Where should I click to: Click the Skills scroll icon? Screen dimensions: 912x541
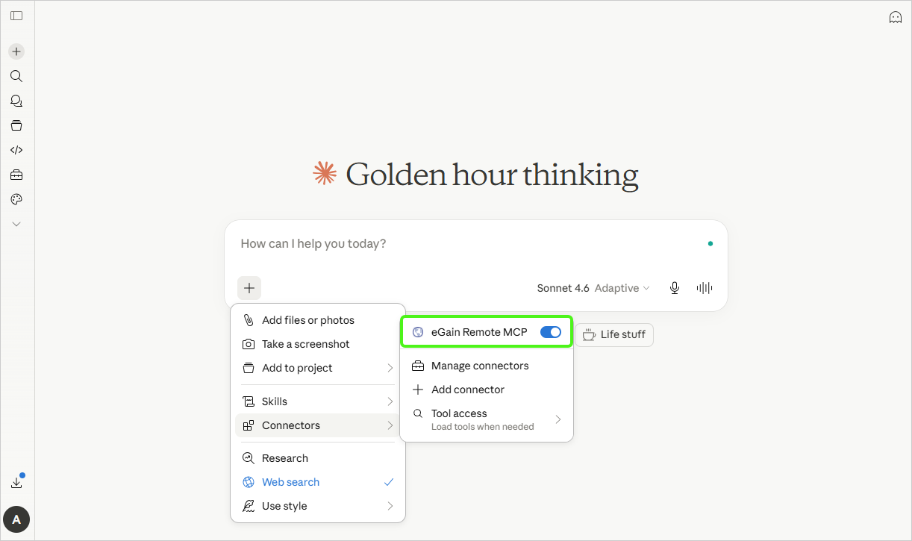[249, 401]
